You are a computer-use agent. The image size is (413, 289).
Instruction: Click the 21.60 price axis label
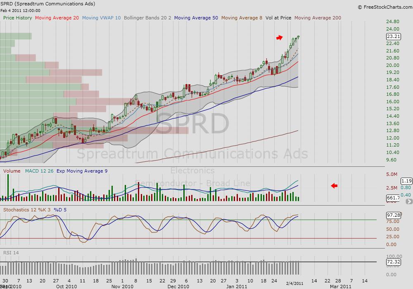393,51
